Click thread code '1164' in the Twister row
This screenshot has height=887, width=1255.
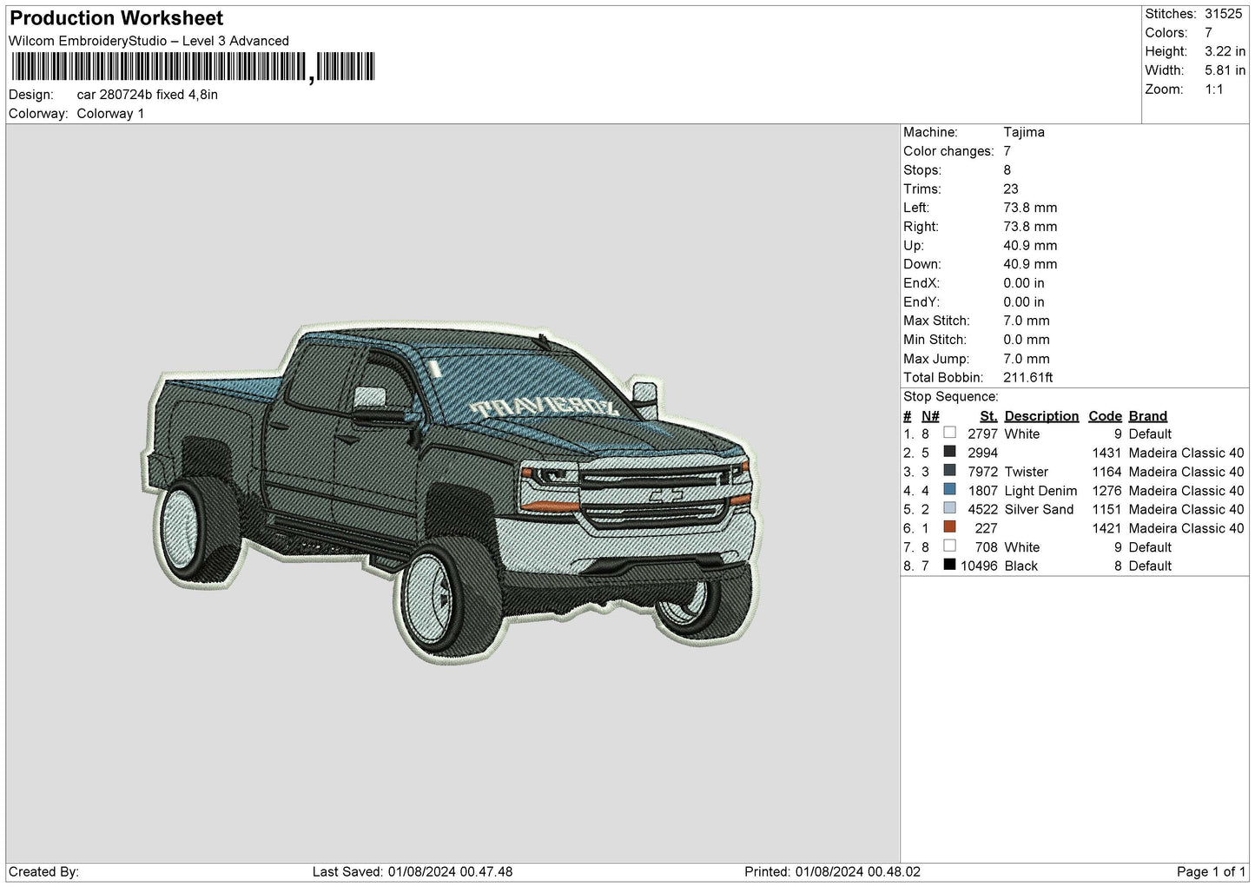tap(1106, 472)
